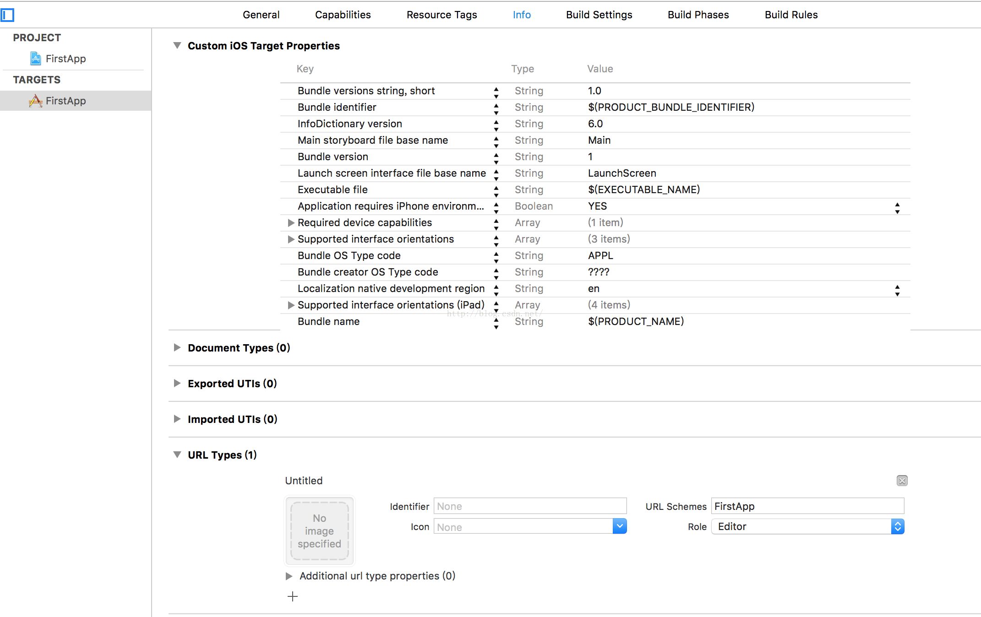Open the Build Phases tab
The width and height of the screenshot is (981, 617).
click(x=698, y=15)
